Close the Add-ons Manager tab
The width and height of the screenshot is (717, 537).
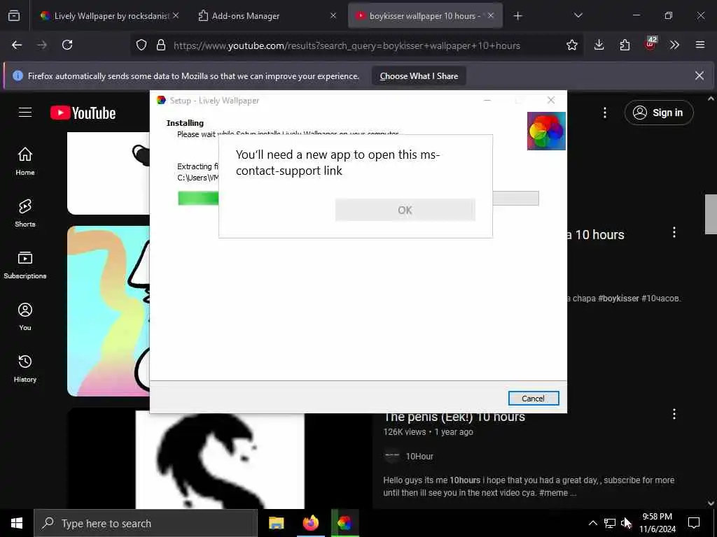pos(333,15)
